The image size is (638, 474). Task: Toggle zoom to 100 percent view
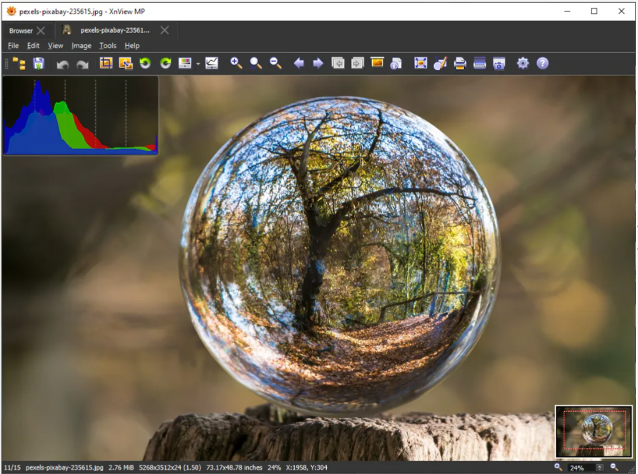(255, 63)
